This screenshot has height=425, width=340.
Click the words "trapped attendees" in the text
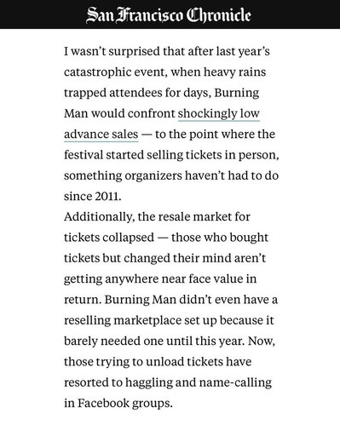(x=113, y=93)
